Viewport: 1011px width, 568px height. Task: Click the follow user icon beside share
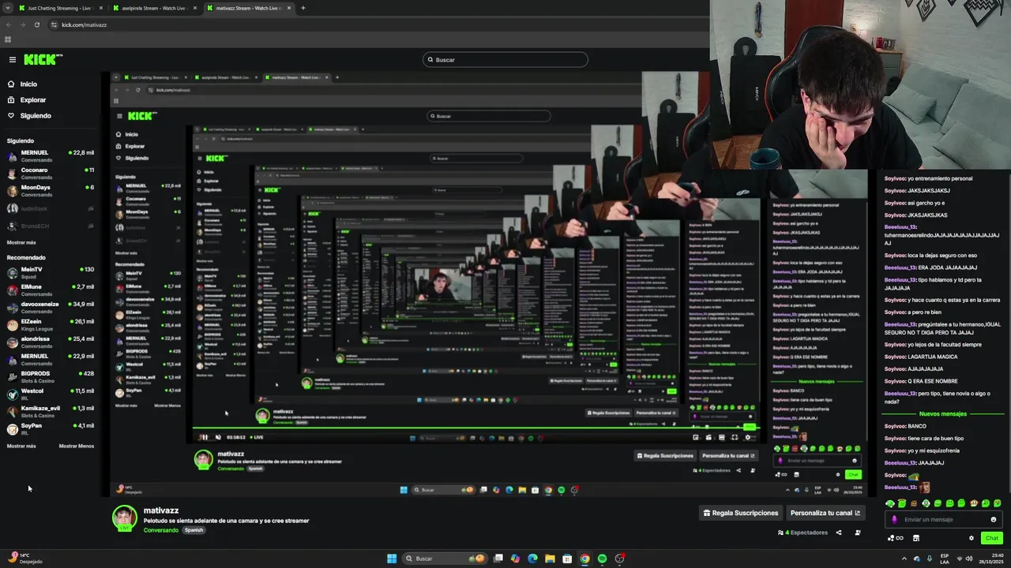[x=858, y=532]
